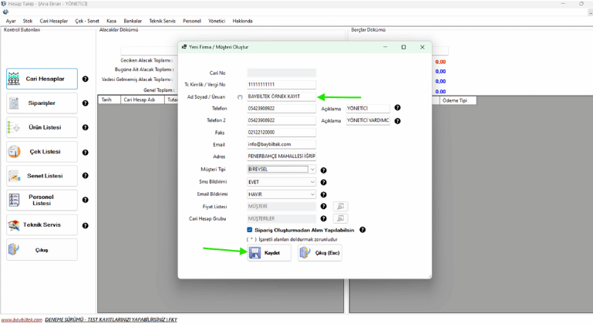Expand the Email Bildirimi dropdown
The image size is (593, 324).
coord(312,194)
